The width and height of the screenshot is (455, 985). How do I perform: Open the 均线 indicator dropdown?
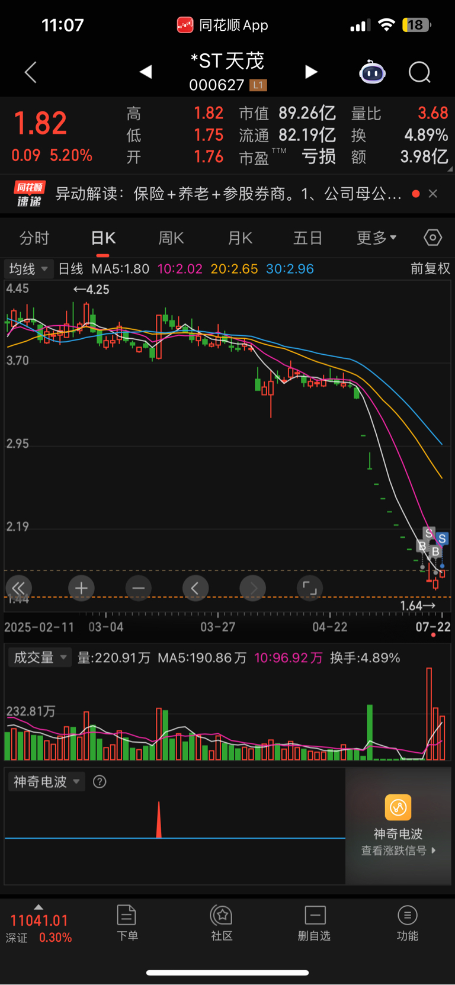(28, 269)
